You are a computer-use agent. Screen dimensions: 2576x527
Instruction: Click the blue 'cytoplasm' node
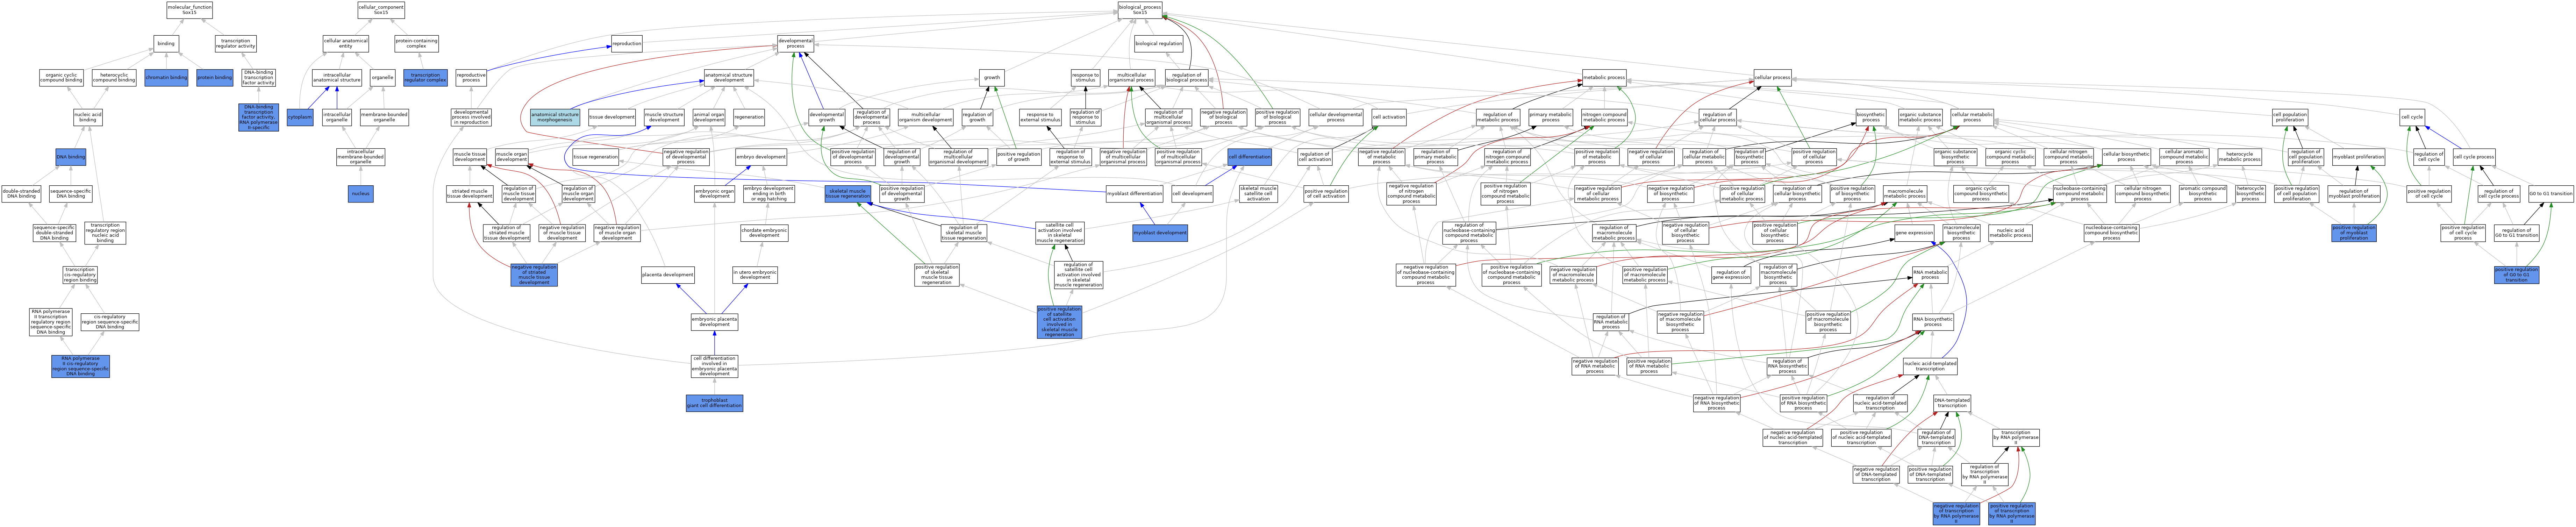click(300, 117)
